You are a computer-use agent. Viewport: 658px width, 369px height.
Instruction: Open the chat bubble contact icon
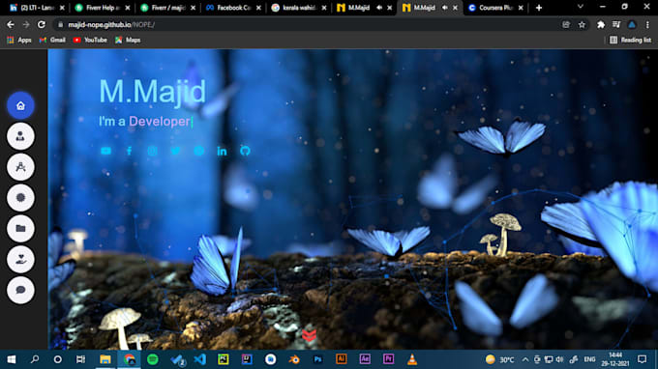[x=20, y=290]
